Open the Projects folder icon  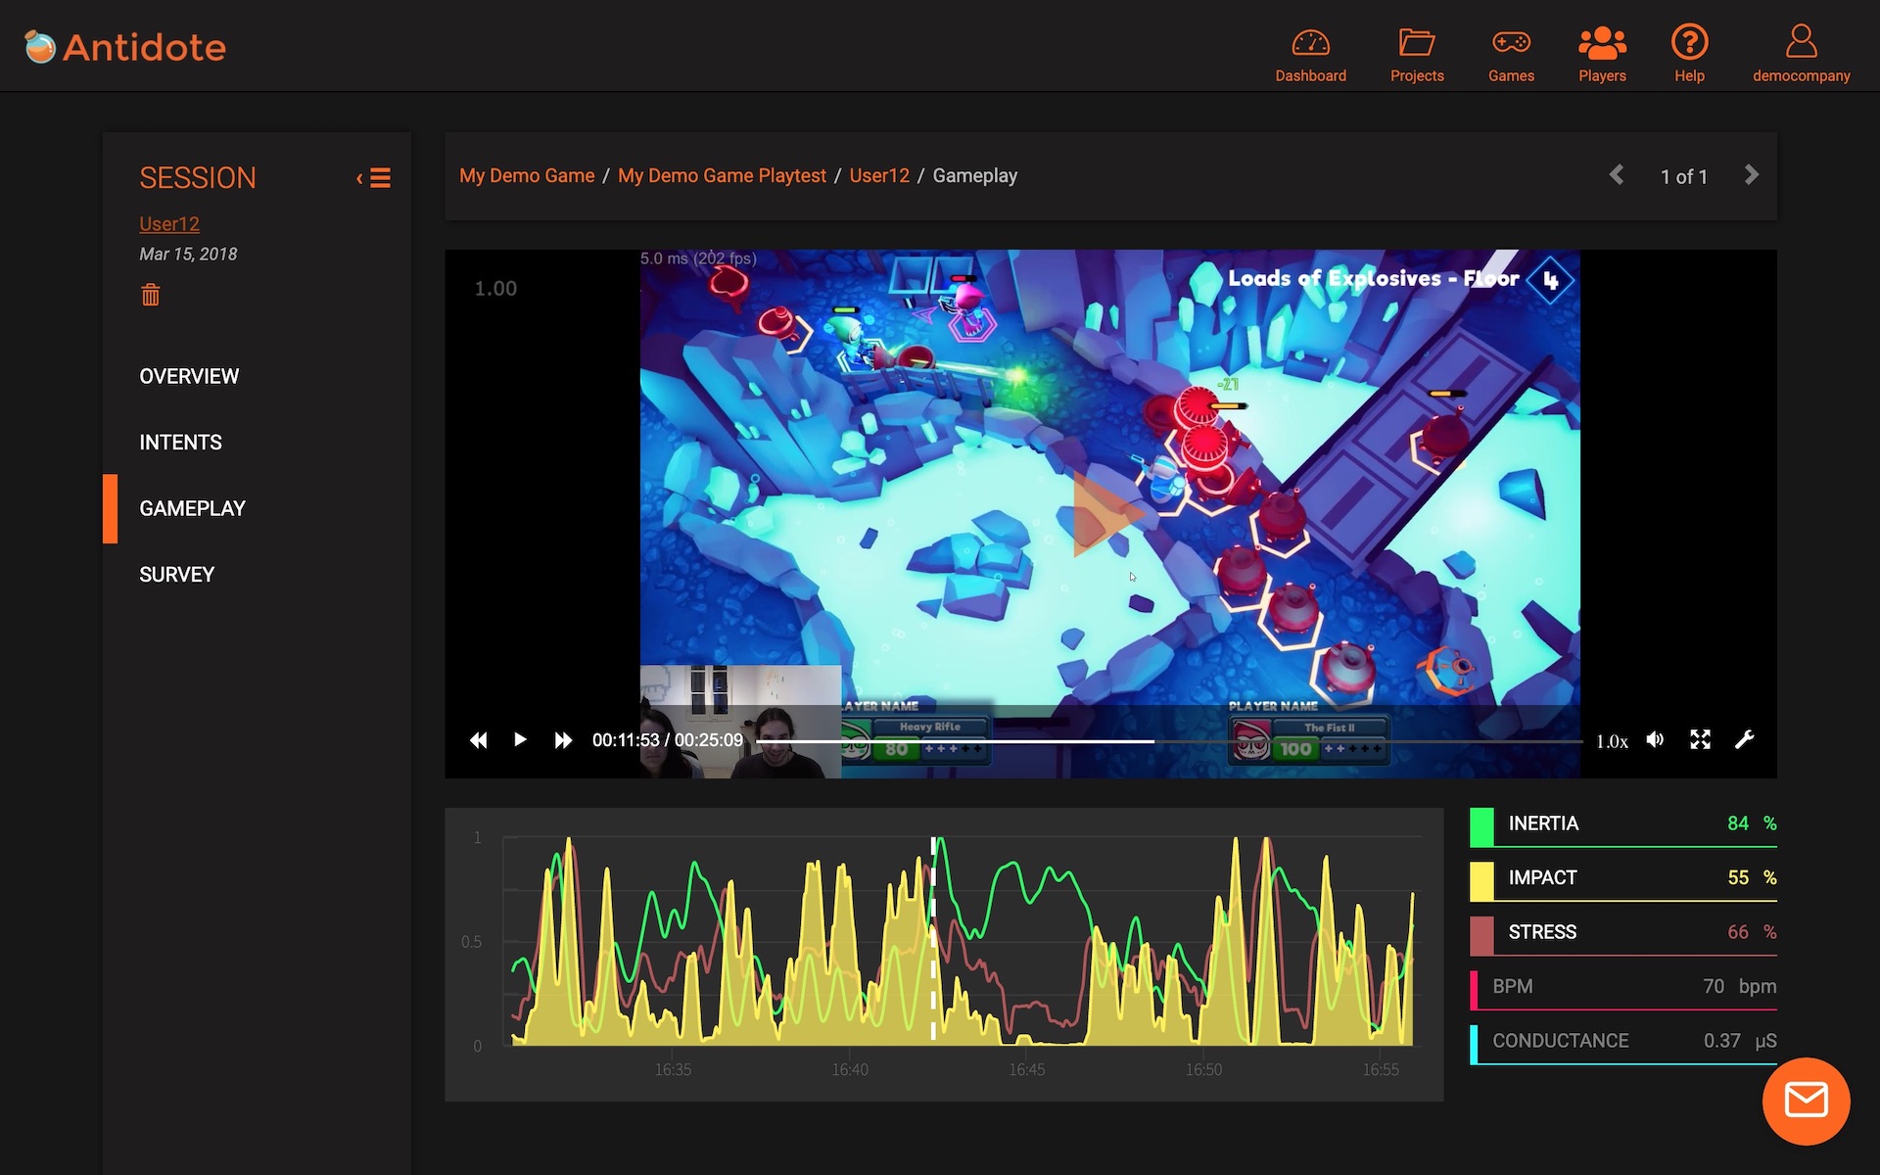point(1416,42)
